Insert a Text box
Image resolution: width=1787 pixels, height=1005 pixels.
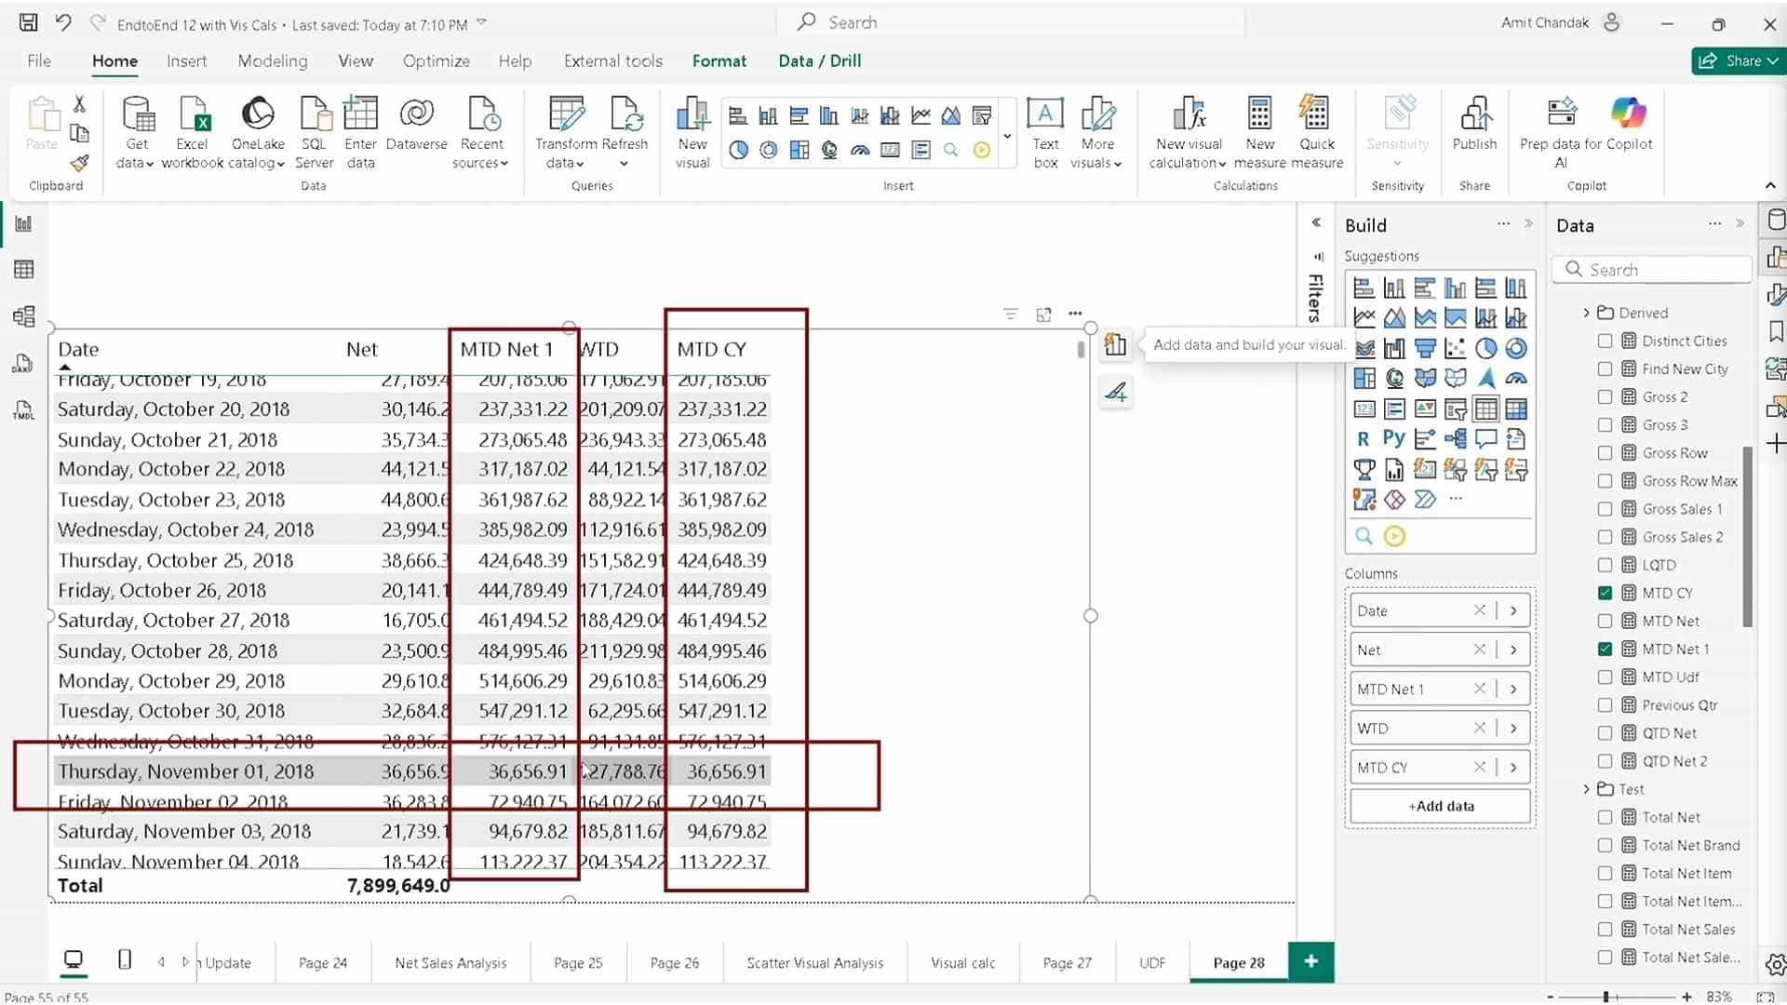tap(1044, 130)
